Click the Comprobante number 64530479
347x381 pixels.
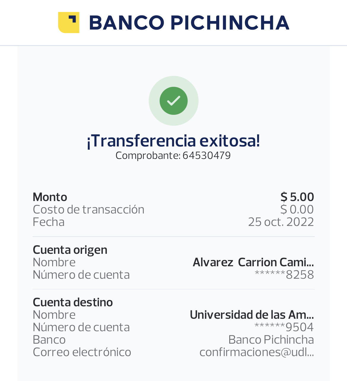coord(206,155)
